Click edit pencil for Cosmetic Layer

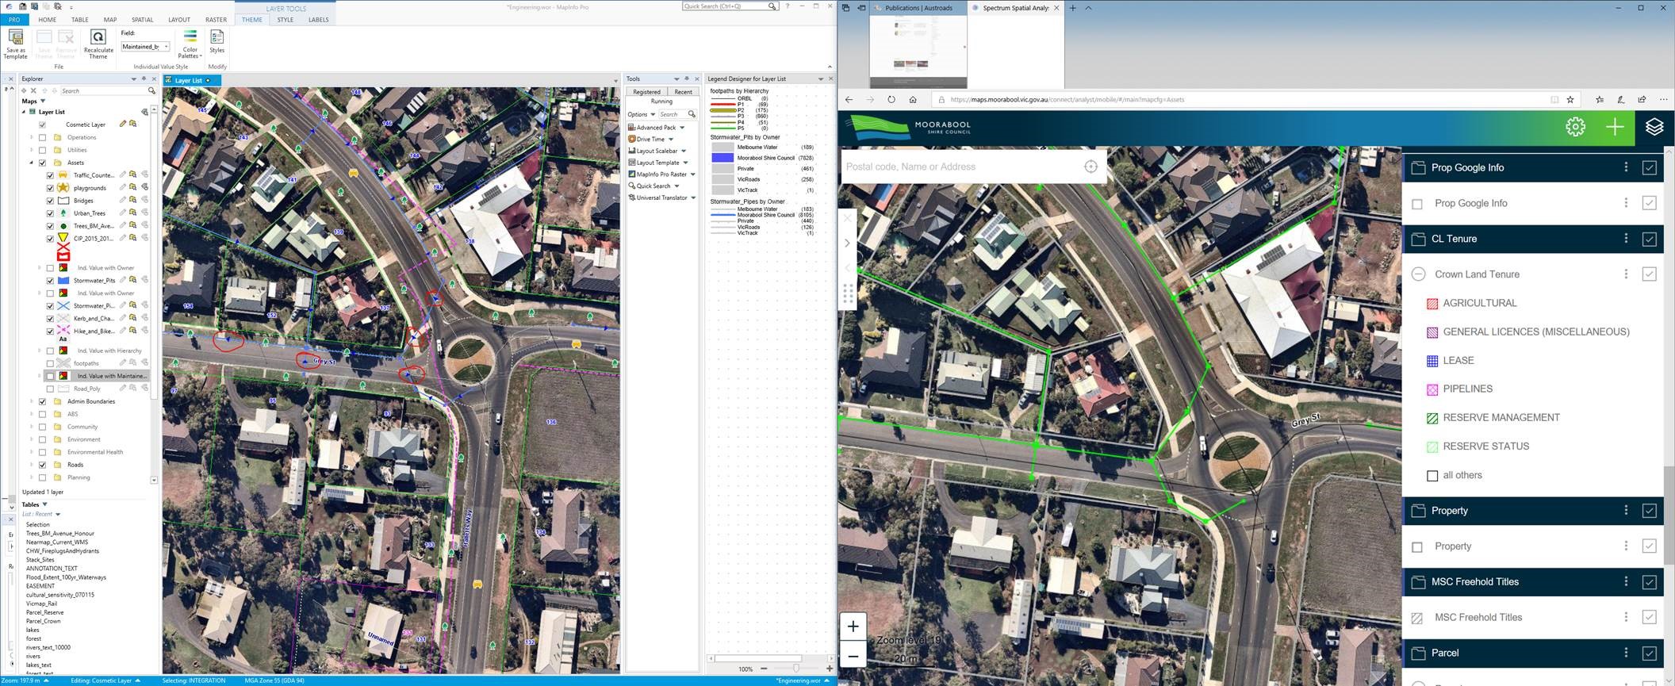(122, 125)
